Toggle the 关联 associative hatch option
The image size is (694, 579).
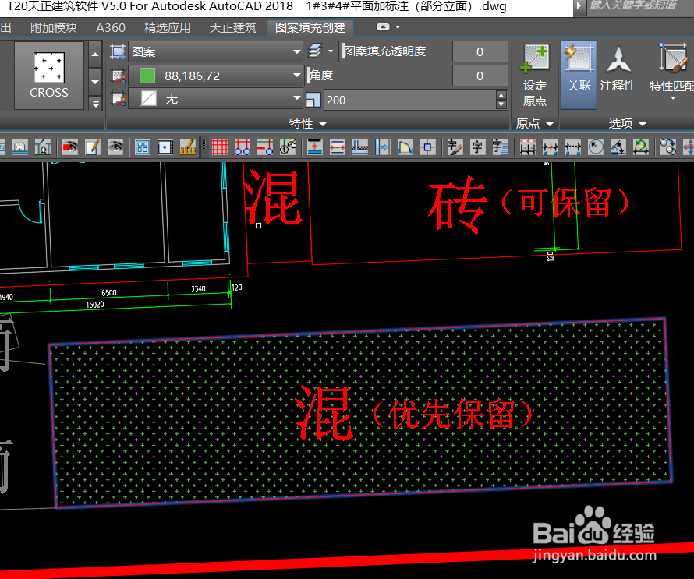(579, 75)
